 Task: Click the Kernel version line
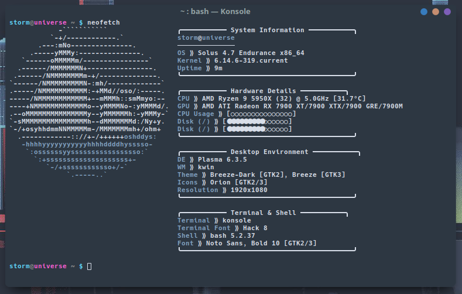click(232, 60)
